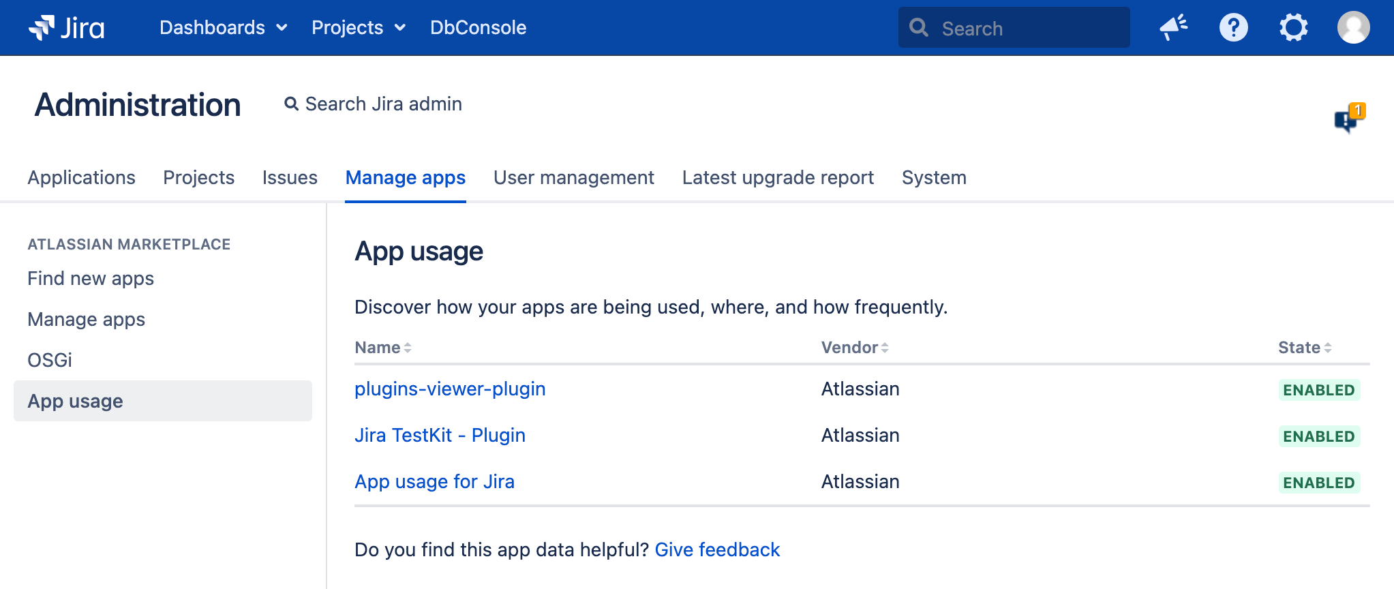Screen dimensions: 1394x589
Task: Click the Jira logo in header
Action: pyautogui.click(x=67, y=28)
